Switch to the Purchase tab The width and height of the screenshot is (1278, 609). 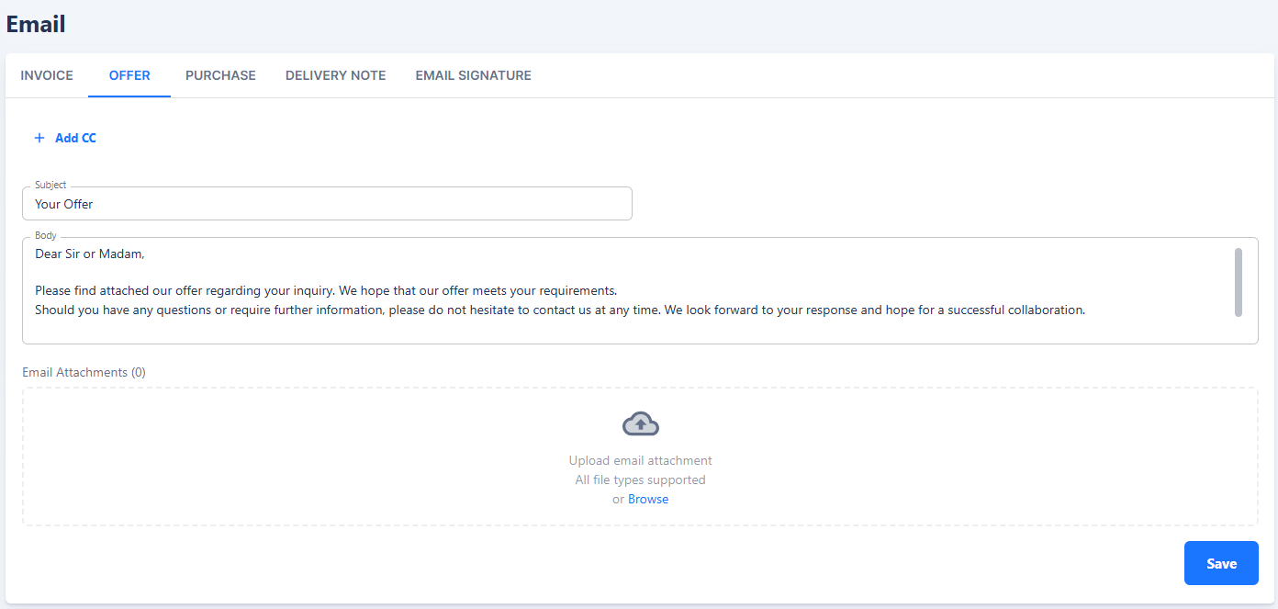220,75
